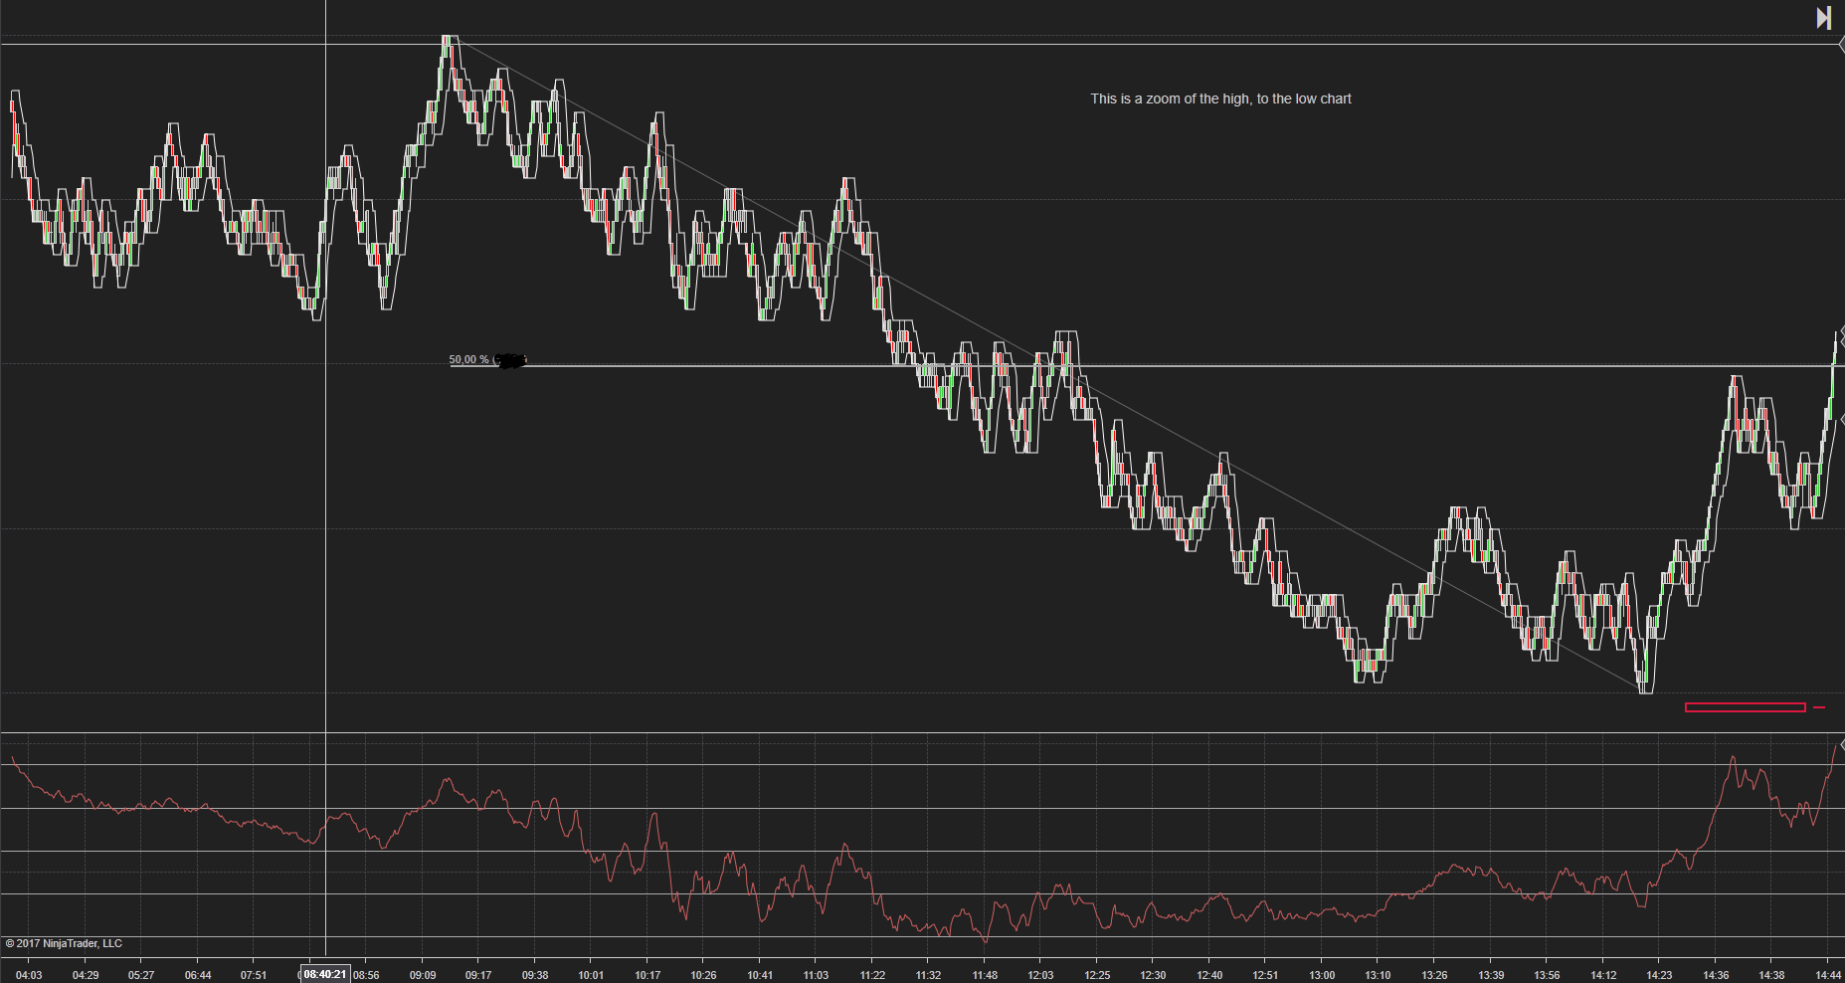This screenshot has height=983, width=1845.
Task: Pick the 12:25 time label
Action: coord(1097,975)
